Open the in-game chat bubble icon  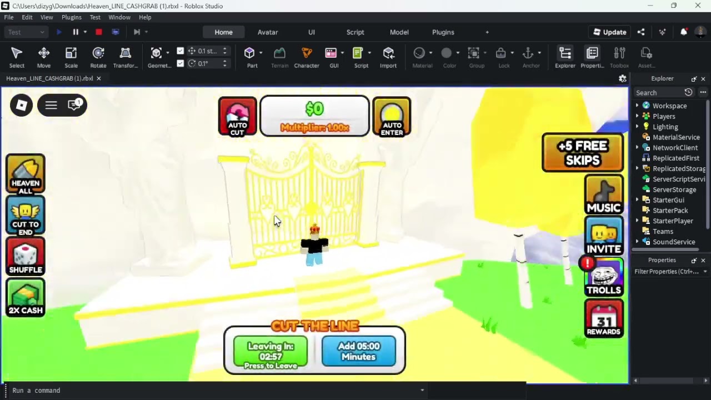pyautogui.click(x=74, y=104)
